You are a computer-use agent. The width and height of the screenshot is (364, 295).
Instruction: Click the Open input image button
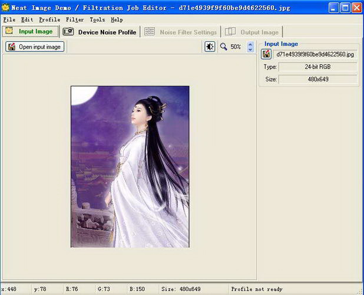coord(35,47)
